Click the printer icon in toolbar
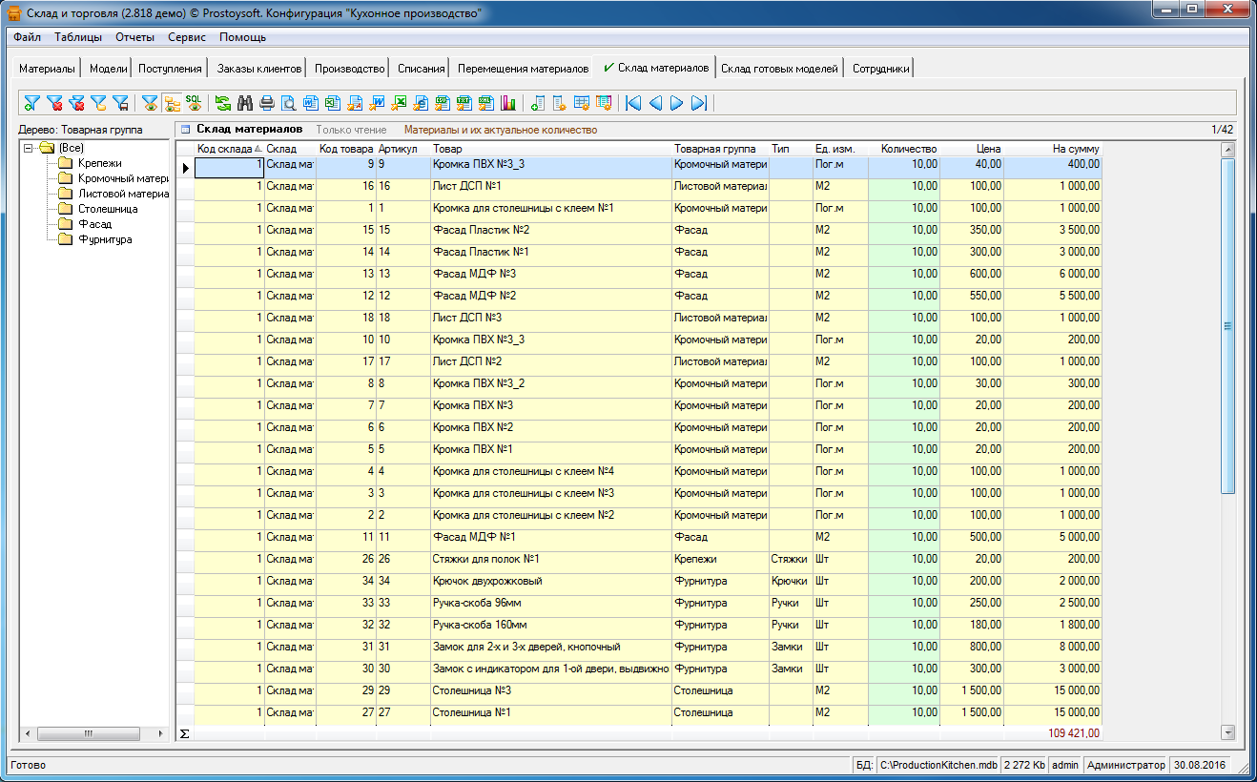The image size is (1257, 782). click(266, 103)
